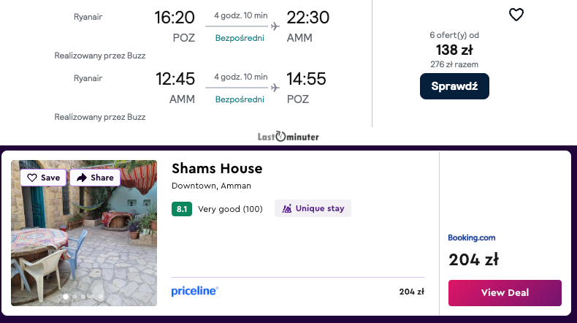Click the Sprawdź button

pyautogui.click(x=454, y=86)
